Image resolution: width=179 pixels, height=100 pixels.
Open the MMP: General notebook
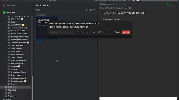pyautogui.click(x=16, y=49)
